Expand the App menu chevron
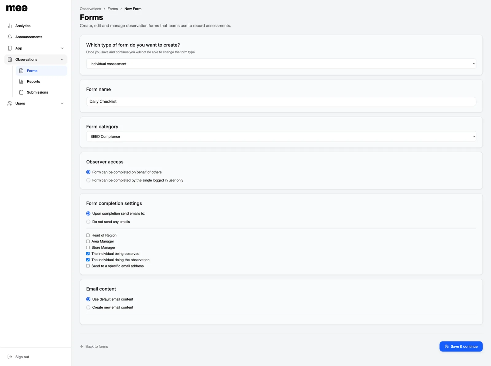 coord(62,48)
